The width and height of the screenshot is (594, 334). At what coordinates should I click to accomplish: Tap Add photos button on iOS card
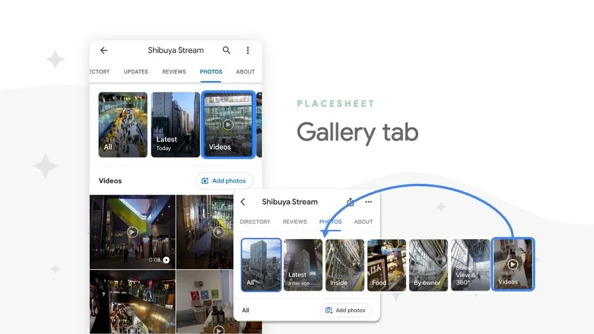[346, 310]
